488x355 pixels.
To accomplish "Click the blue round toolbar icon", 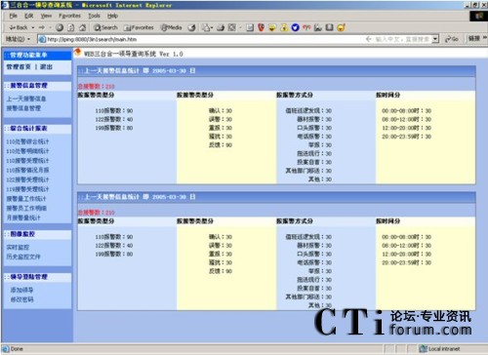I will (295, 27).
